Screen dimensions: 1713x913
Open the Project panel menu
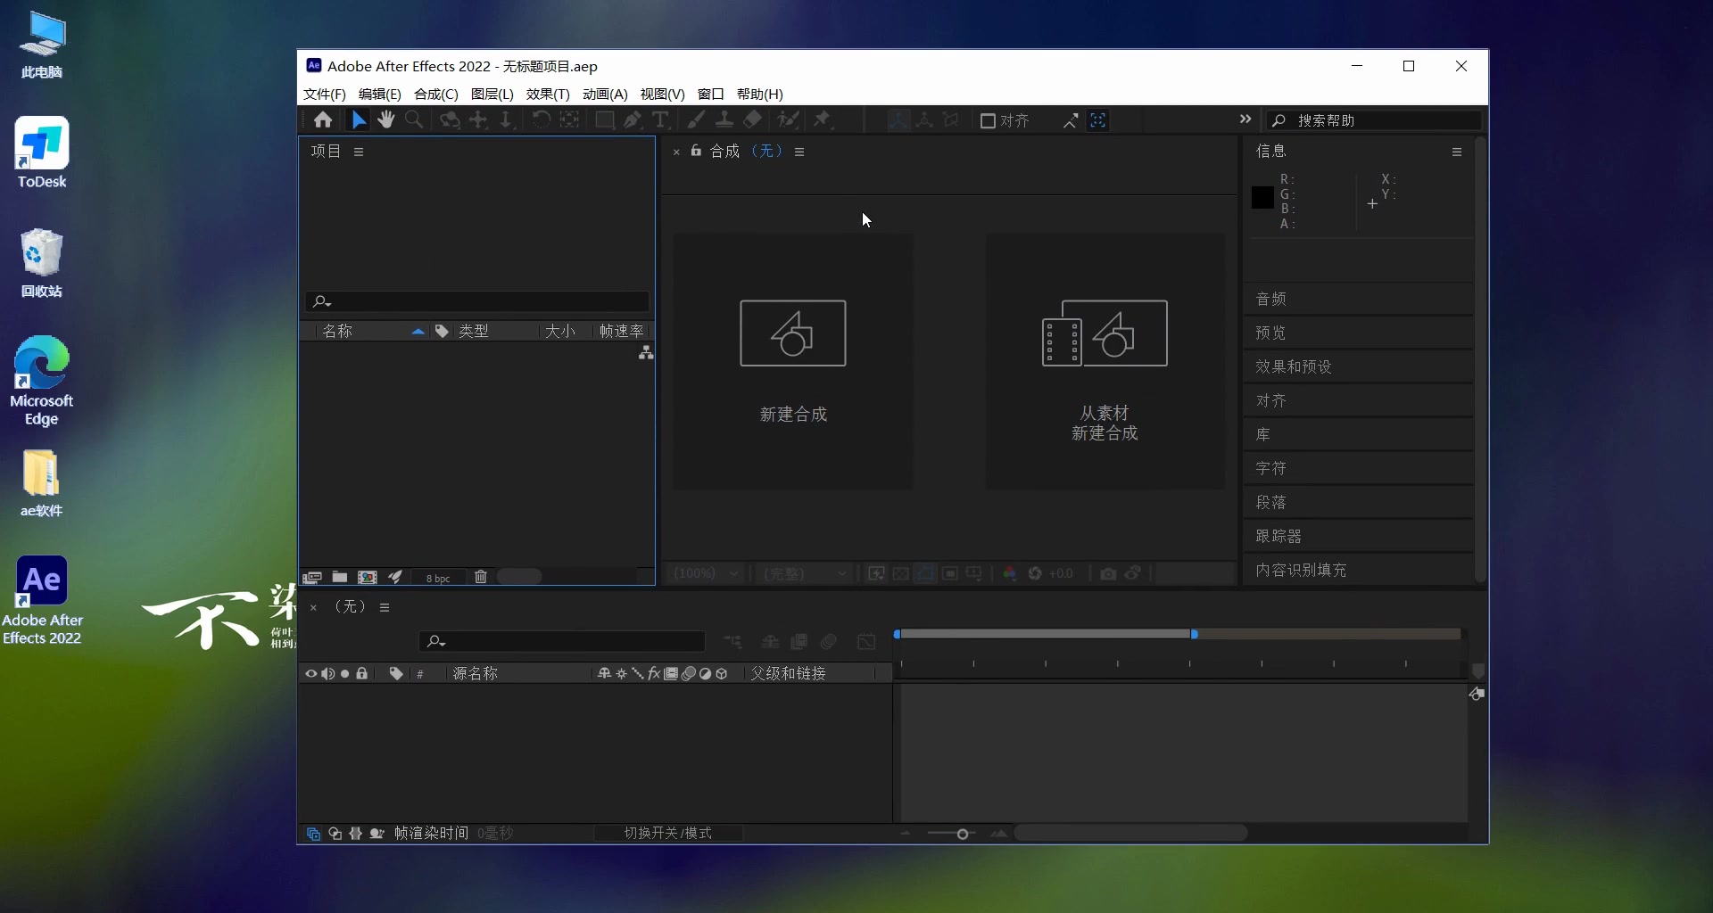pyautogui.click(x=359, y=152)
